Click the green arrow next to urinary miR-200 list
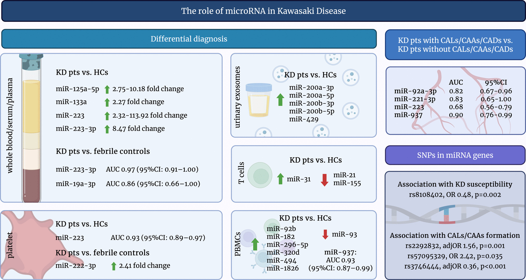Viewport: 526px width, 280px height. 280,100
